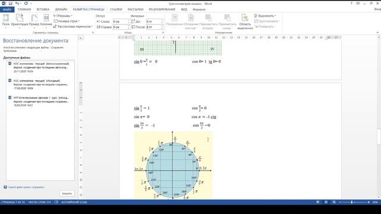This screenshot has width=381, height=214.
Task: Click Обтекание текстом (Wrap text) button
Action: (x=190, y=21)
